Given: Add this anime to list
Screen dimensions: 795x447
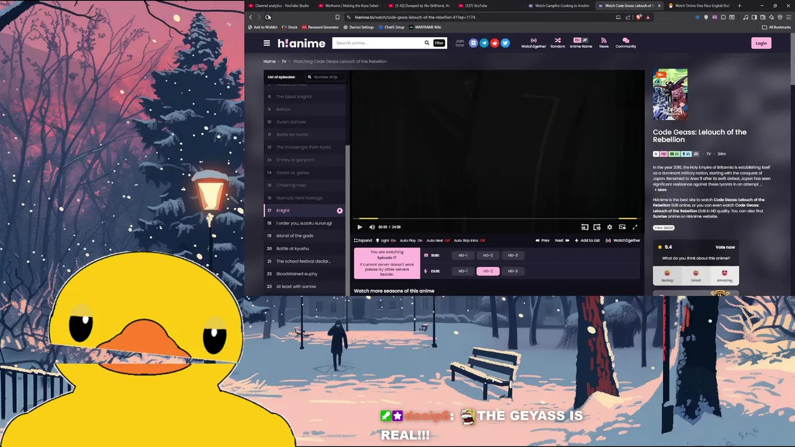Looking at the screenshot, I should point(588,240).
